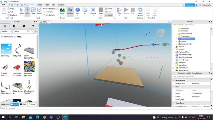Viewport: 213px width, 120px height.
Task: Open Toolbox Inventory grid tab
Action: click(x=14, y=26)
